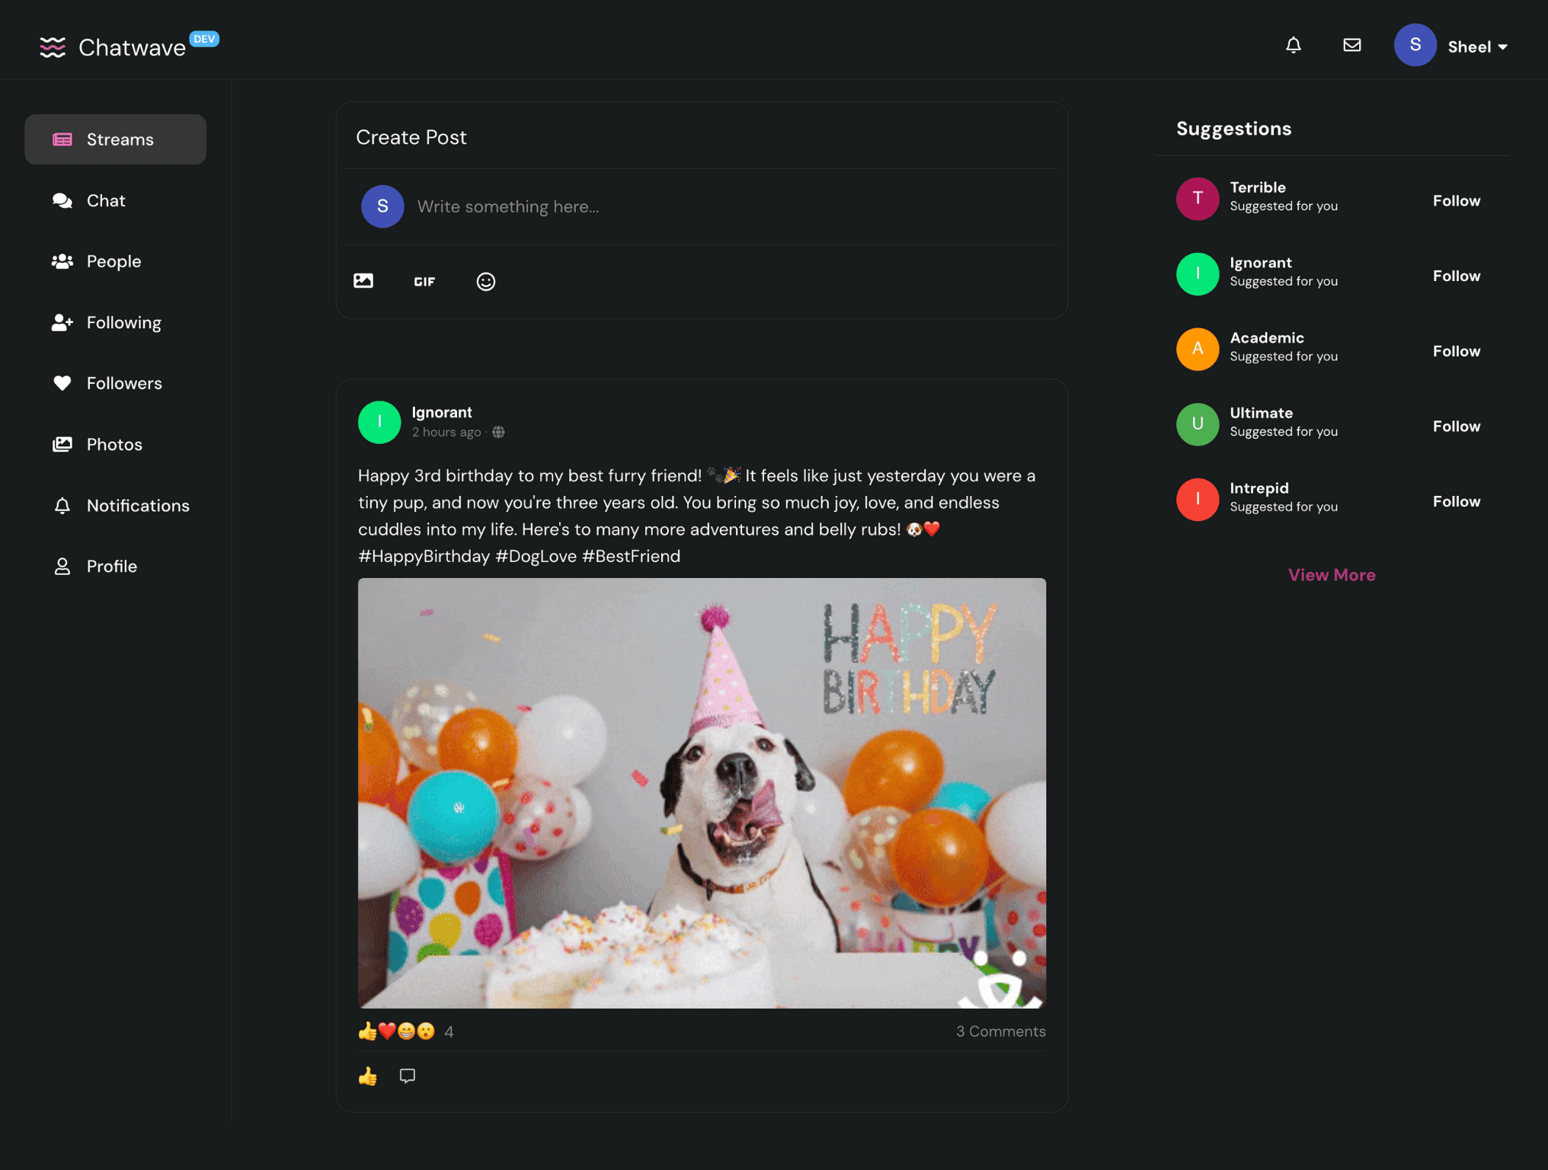Open Photos in the sidebar

pos(116,444)
